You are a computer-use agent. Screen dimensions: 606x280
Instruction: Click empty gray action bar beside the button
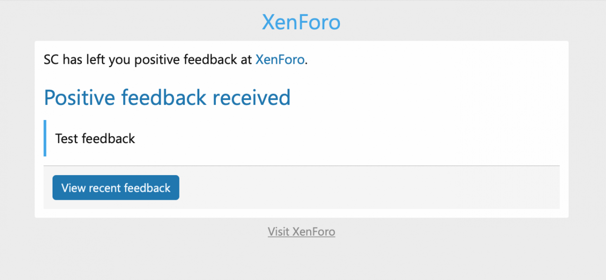point(369,187)
